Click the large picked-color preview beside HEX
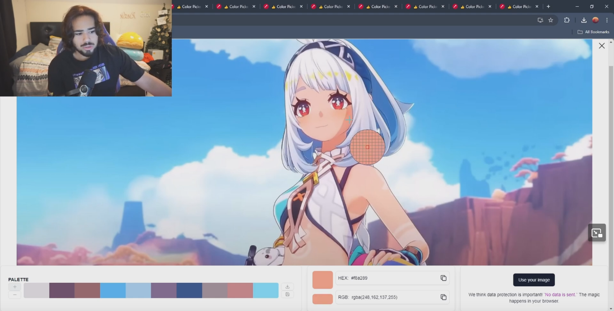This screenshot has height=311, width=614. (x=322, y=280)
